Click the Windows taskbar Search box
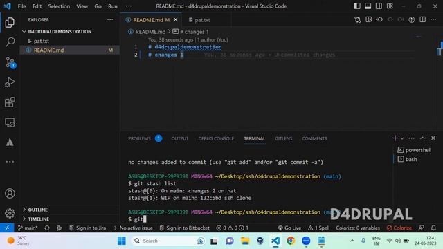Screen dimensions: 443x249 tap(168, 241)
